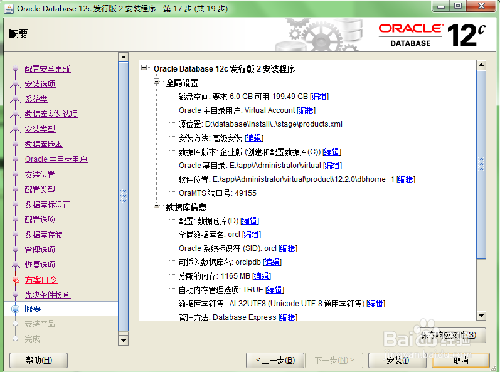Edit the Oracle 基目录 path
This screenshot has height=372, width=500.
click(332, 166)
